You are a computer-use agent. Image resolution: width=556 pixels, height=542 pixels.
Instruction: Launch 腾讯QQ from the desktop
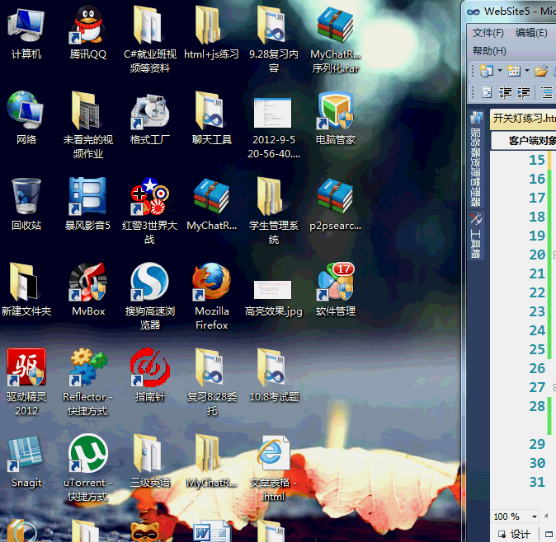click(x=87, y=35)
